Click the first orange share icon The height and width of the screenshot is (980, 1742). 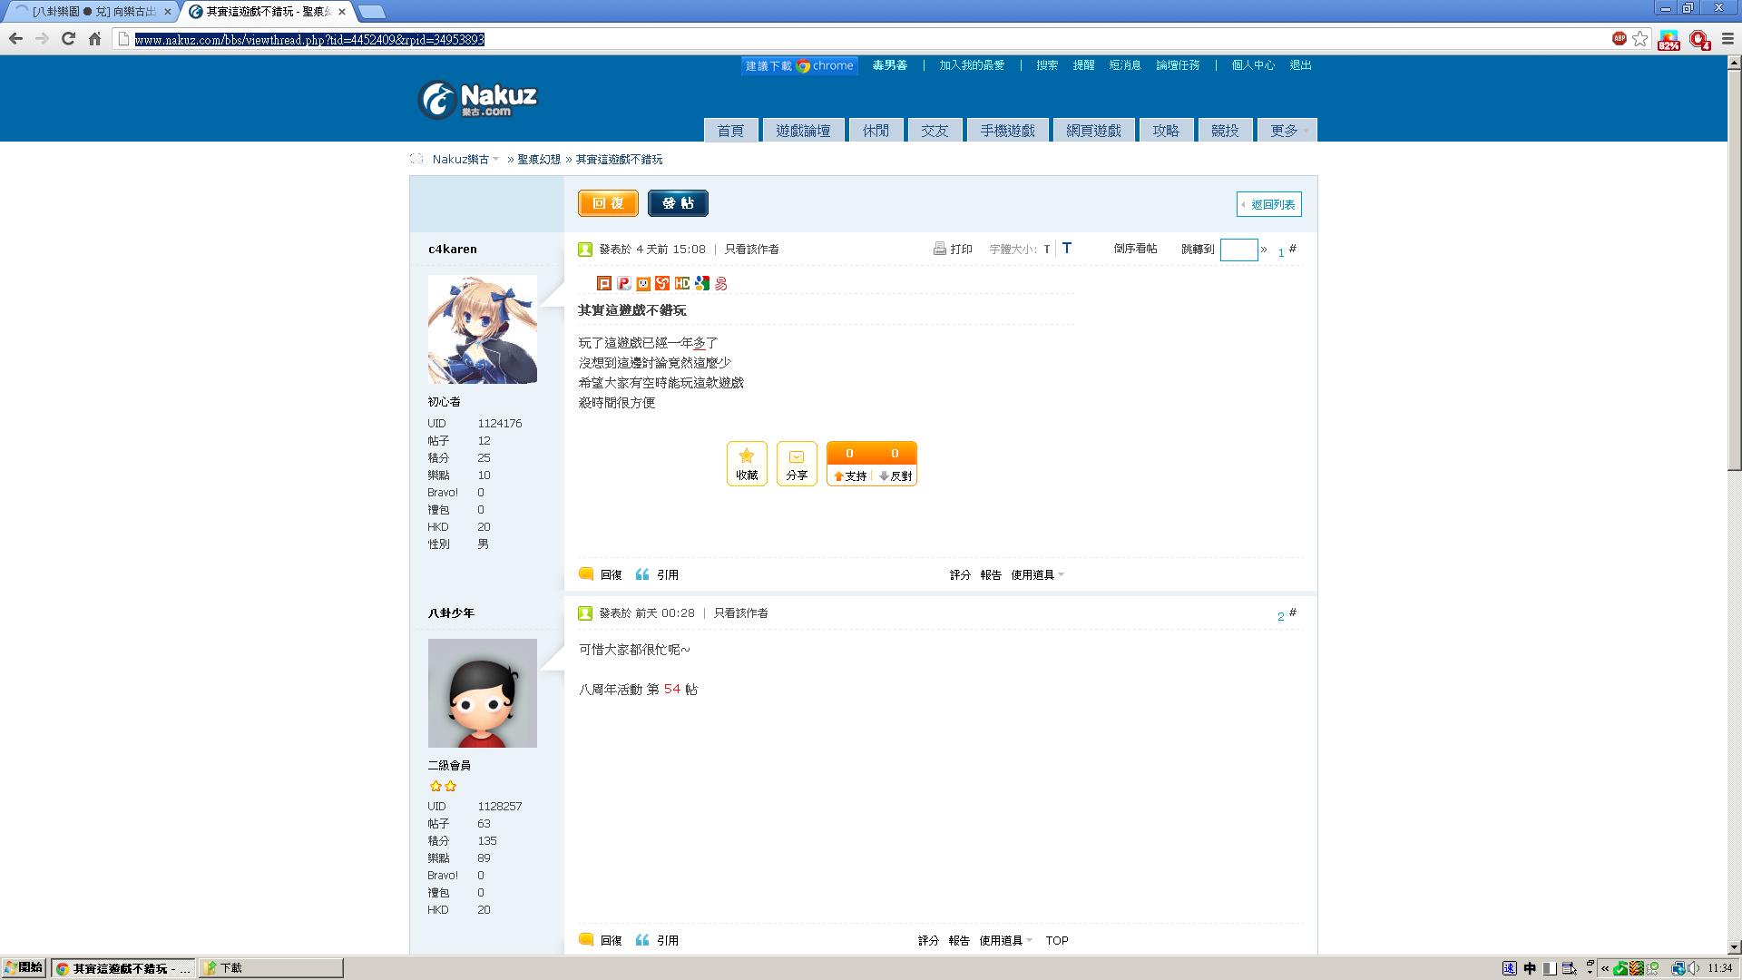pos(604,283)
